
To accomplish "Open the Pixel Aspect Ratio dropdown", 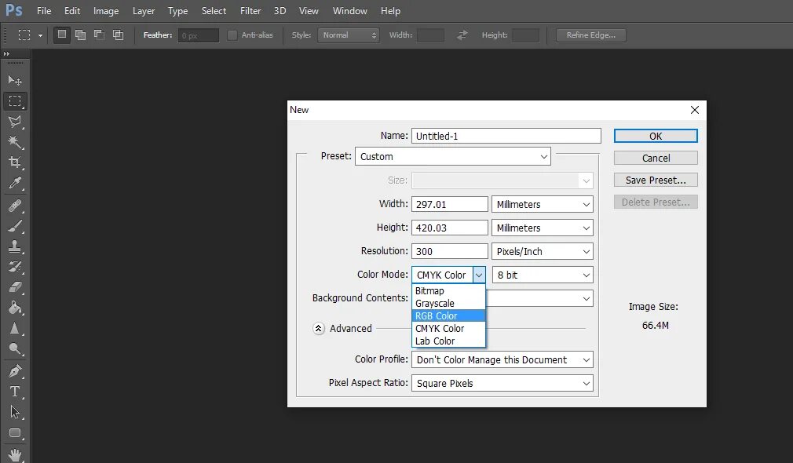I will click(502, 383).
